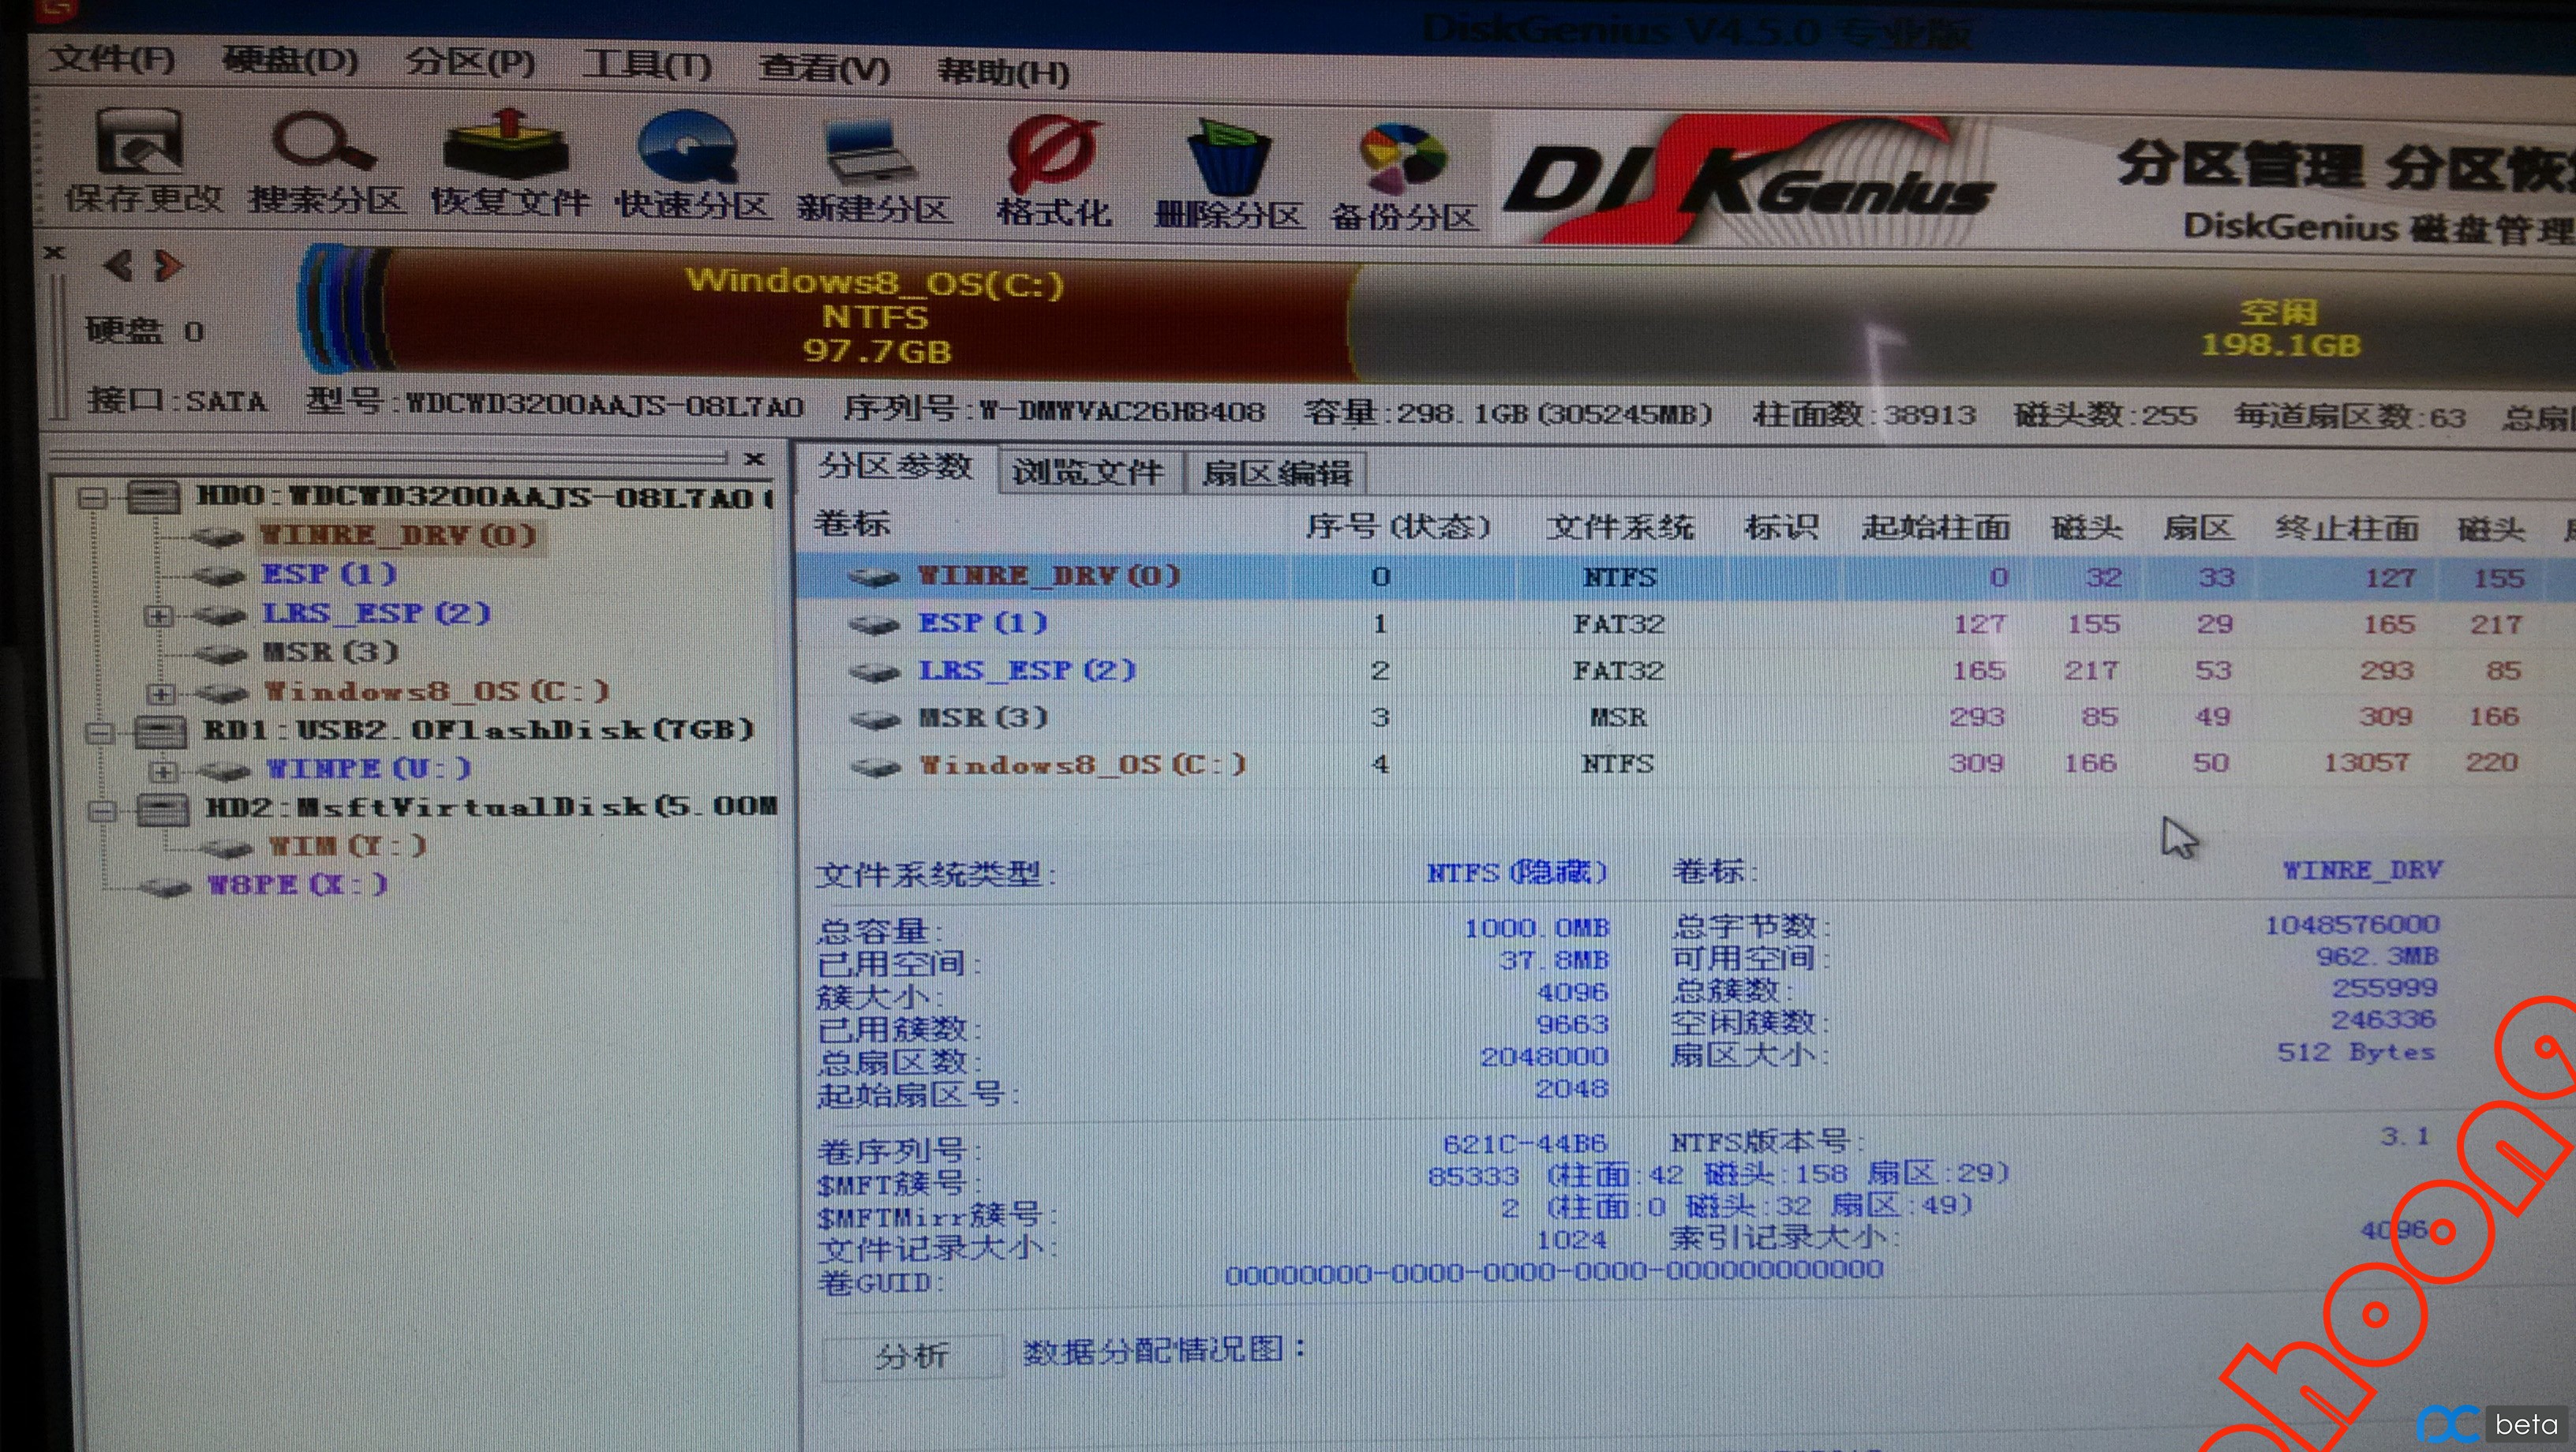
Task: Expand the LRS_ESP (2) tree node
Action: click(x=157, y=616)
